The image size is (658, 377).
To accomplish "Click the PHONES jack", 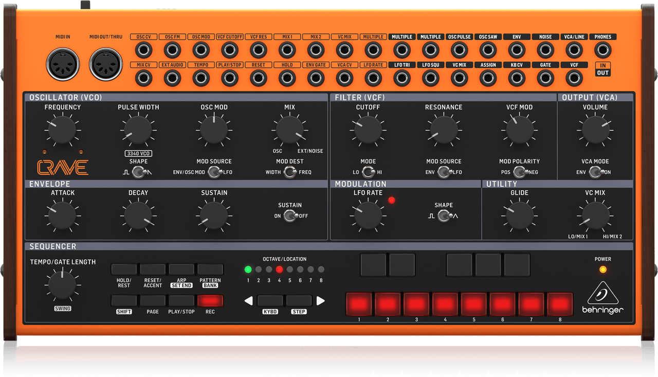I will (x=603, y=50).
